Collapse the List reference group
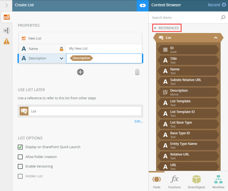The height and width of the screenshot is (191, 228). pos(215,38)
